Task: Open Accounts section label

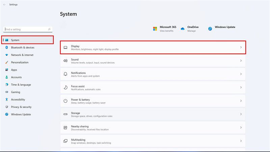Action: (16, 77)
